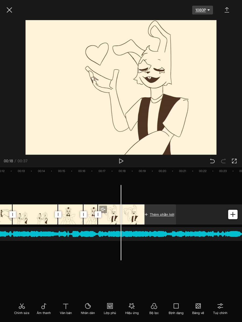Select the cyan audio waveform track

click(121, 234)
